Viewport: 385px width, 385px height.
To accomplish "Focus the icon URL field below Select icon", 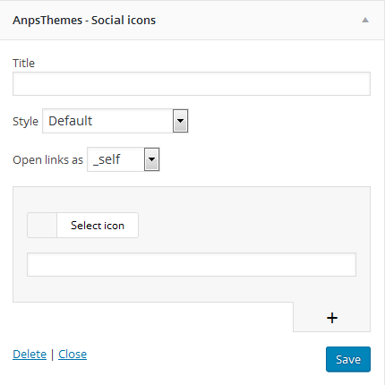I will (x=192, y=264).
